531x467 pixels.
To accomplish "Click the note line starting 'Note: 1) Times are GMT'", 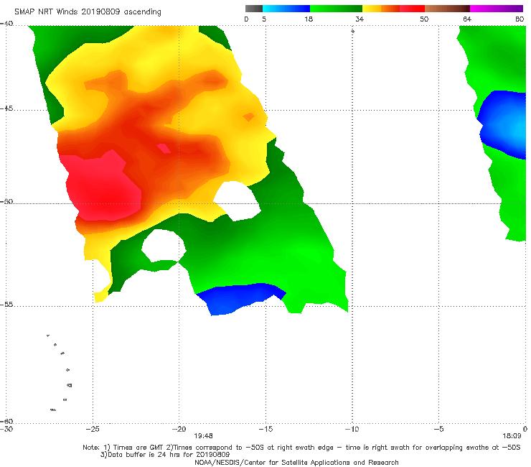I will point(301,448).
